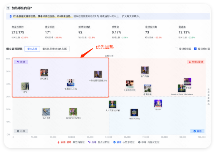Enable the 看视频标题 checkbox

point(176,49)
